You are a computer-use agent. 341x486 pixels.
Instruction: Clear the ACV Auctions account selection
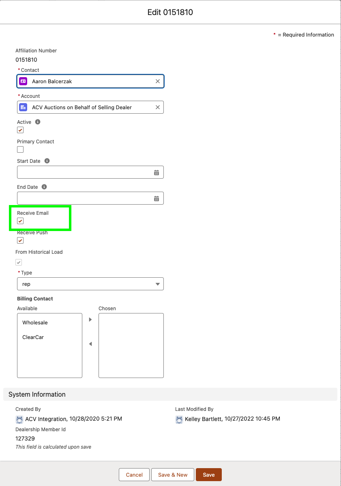pos(158,107)
